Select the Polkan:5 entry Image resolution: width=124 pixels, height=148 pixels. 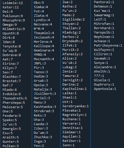point(11,146)
